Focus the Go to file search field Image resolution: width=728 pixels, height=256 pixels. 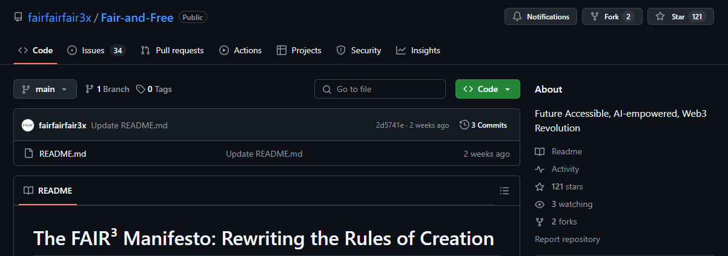[x=380, y=89]
